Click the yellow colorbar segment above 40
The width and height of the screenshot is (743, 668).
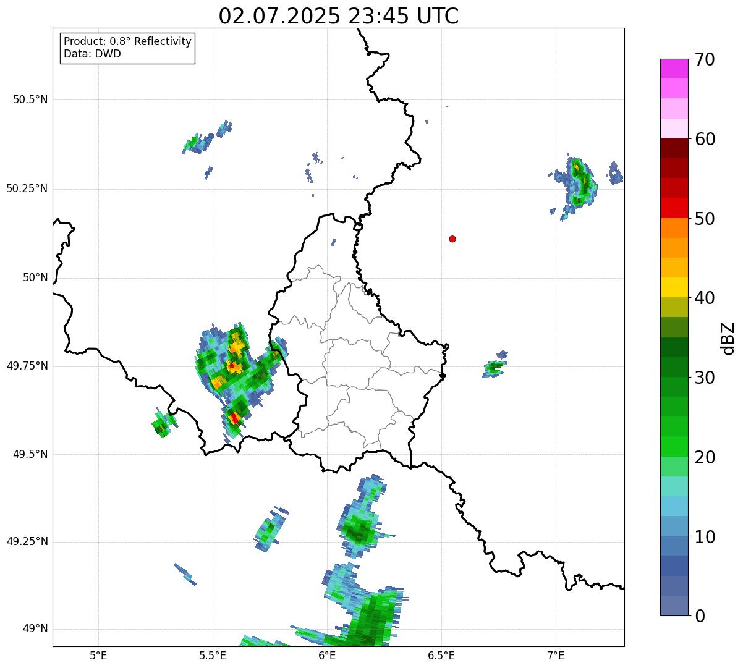point(674,287)
